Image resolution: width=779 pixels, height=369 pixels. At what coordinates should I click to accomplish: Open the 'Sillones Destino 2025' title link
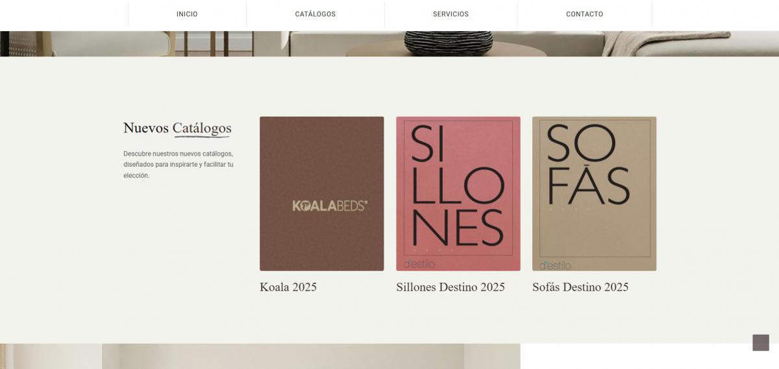click(450, 287)
